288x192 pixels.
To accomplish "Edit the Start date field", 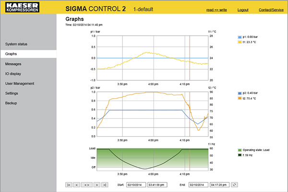I will click(x=136, y=185).
